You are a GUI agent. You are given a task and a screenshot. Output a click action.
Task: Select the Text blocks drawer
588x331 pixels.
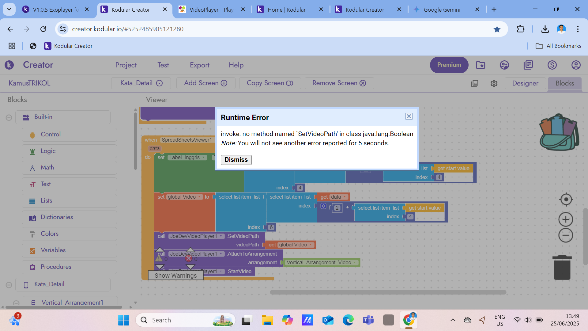tap(69, 184)
